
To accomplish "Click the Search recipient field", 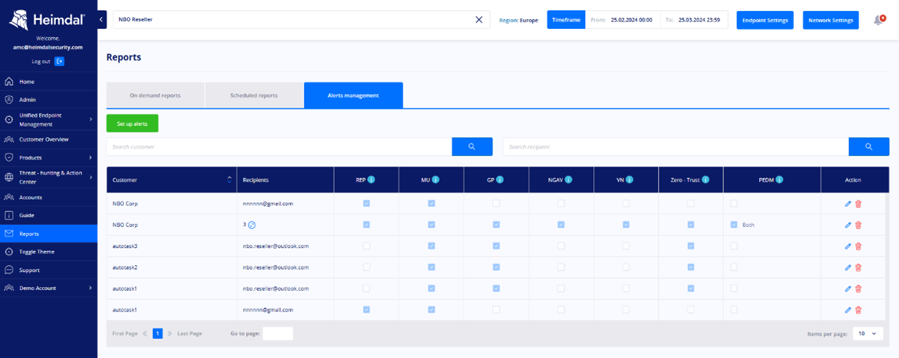I will (676, 146).
